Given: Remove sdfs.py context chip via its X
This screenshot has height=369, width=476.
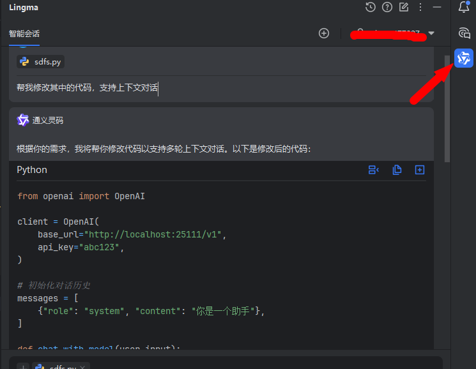Looking at the screenshot, I should 82,367.
